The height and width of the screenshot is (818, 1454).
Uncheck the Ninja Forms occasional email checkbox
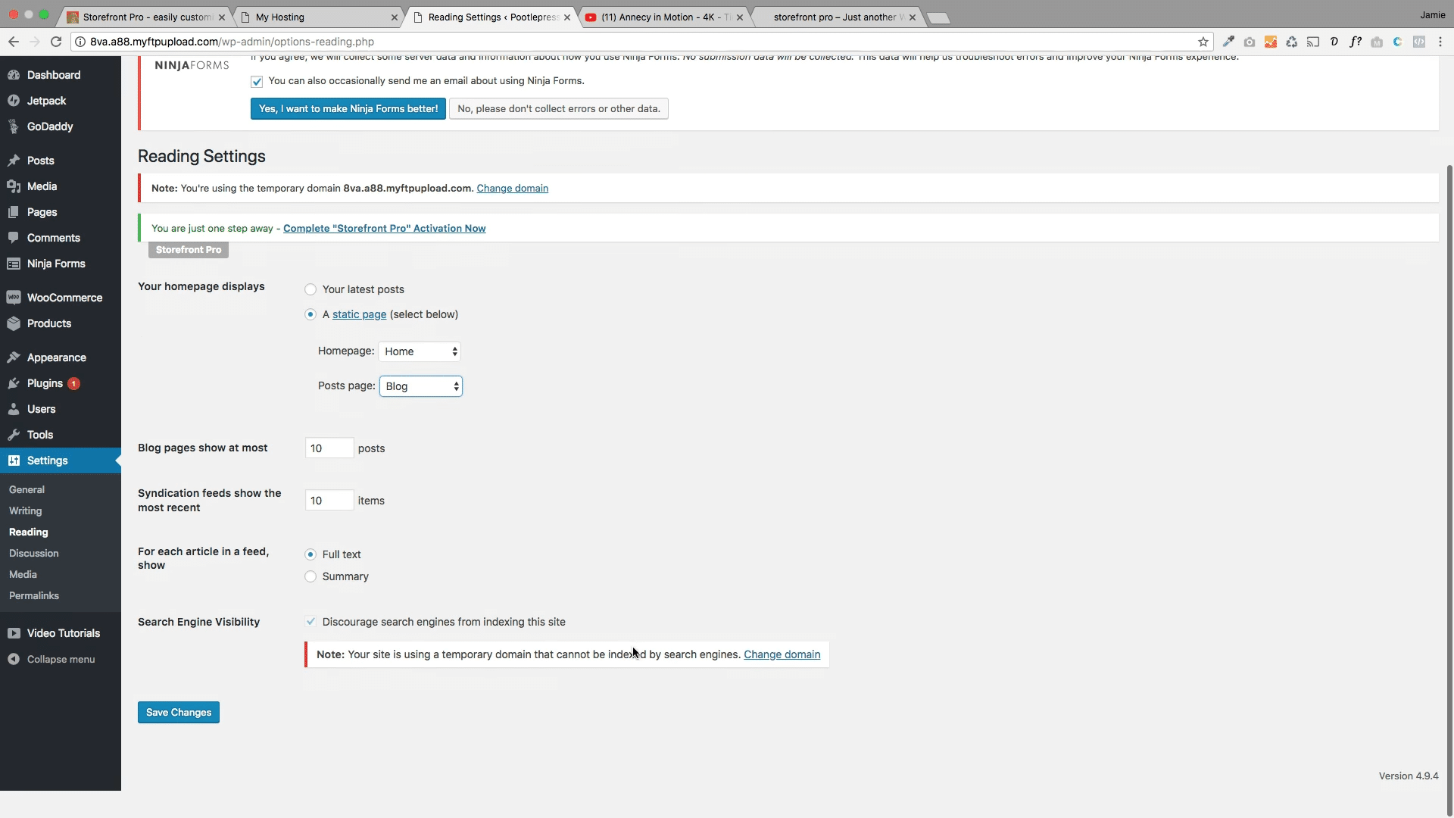point(257,81)
